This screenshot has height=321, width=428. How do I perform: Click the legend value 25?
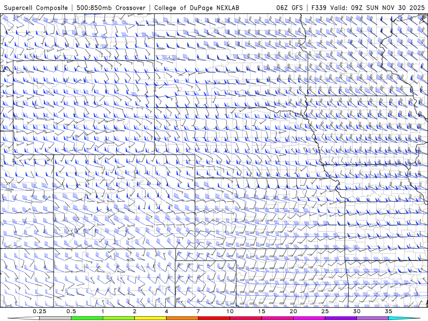click(325, 311)
